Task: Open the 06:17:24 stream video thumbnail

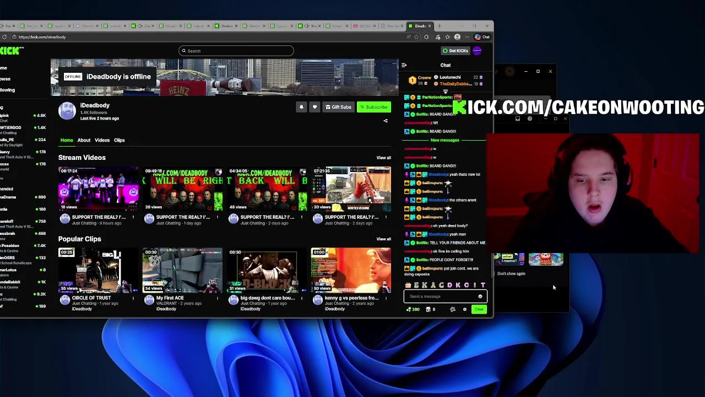Action: pos(99,189)
